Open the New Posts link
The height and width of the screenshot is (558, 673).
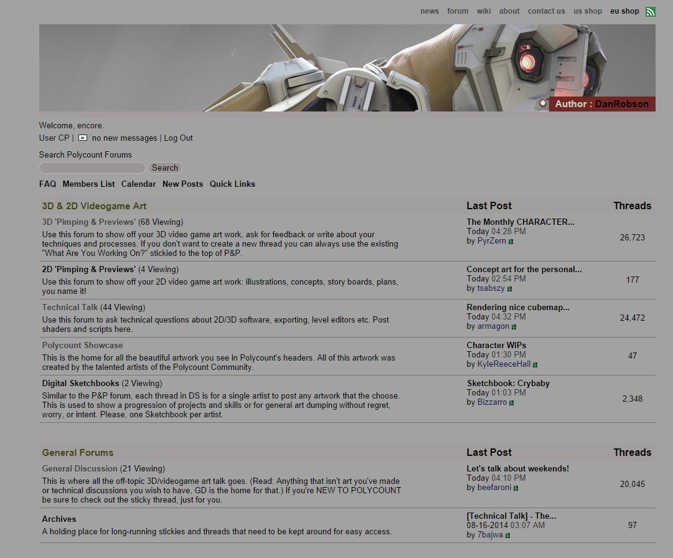coord(182,184)
